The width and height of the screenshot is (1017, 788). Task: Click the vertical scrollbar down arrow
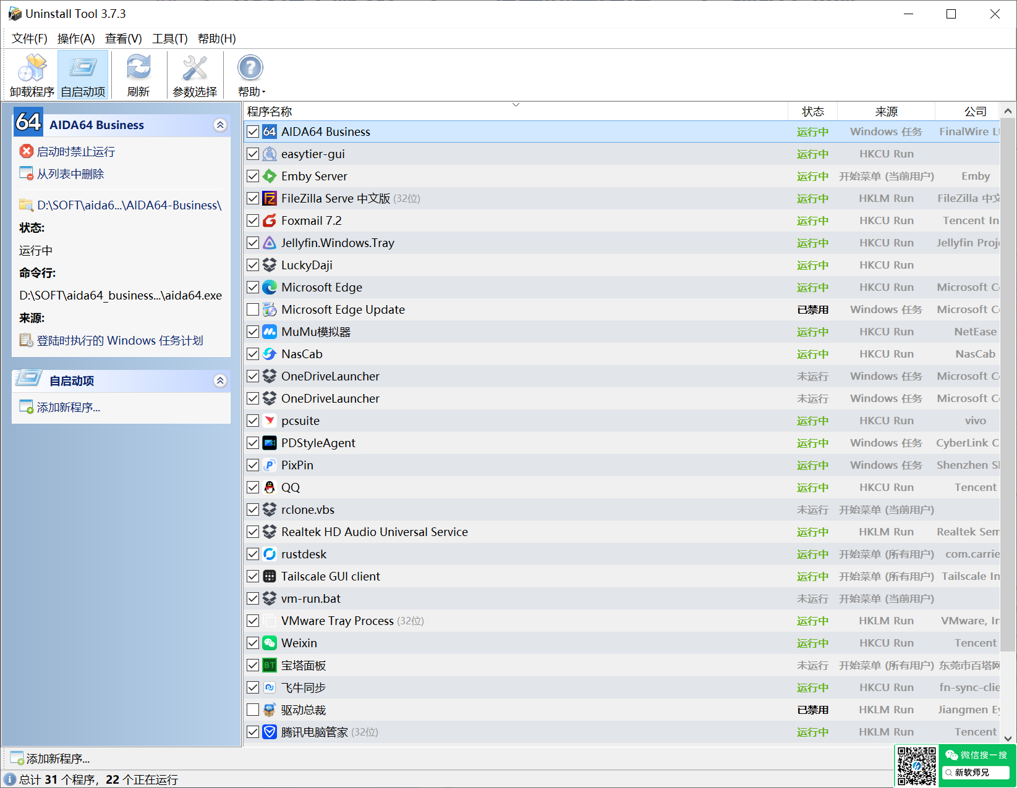coord(1008,738)
